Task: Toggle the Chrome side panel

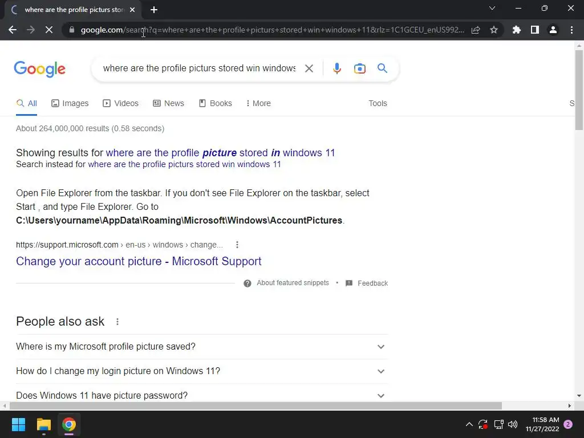Action: point(535,30)
